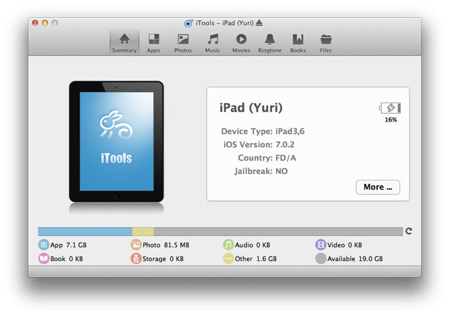
Task: Click the Storage legend icon
Action: pyautogui.click(x=136, y=258)
